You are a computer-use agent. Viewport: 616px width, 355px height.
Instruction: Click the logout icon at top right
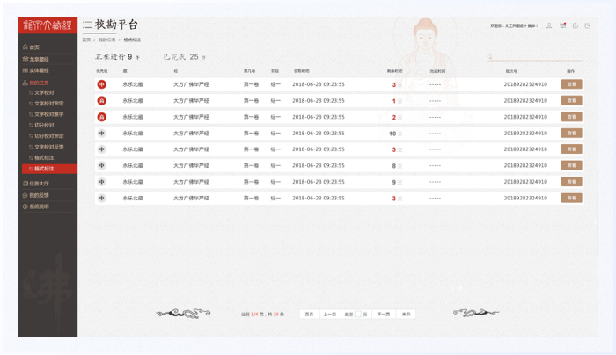[587, 25]
